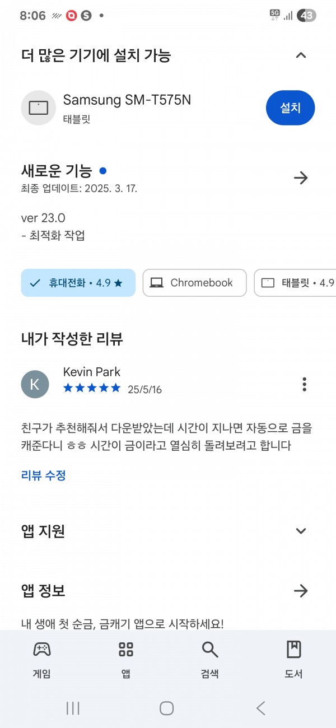
Task: Install the app on the Samsung tablet
Action: point(290,108)
